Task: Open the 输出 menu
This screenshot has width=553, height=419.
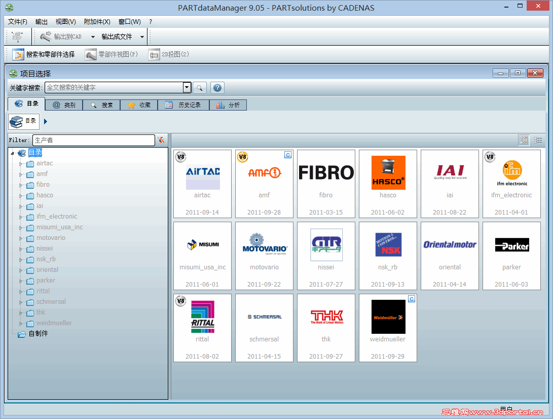Action: coord(41,21)
